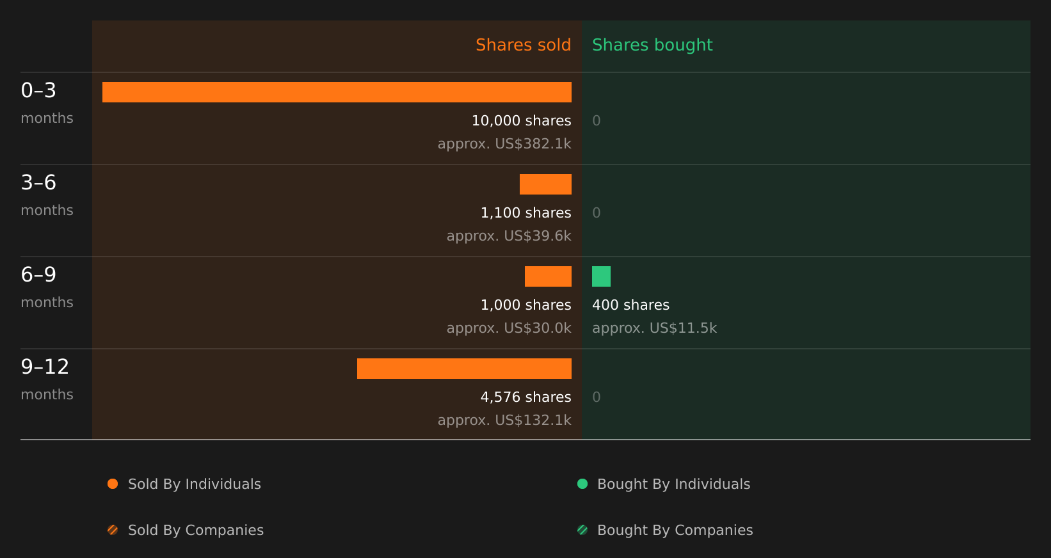This screenshot has height=558, width=1051.
Task: Select the 6–9 months green bought bar
Action: [601, 276]
